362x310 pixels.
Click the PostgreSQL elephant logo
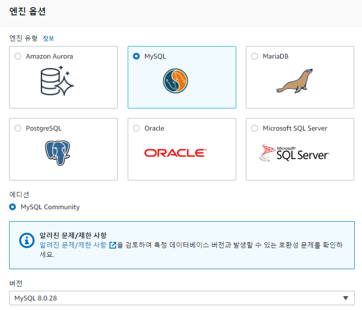[x=58, y=153]
